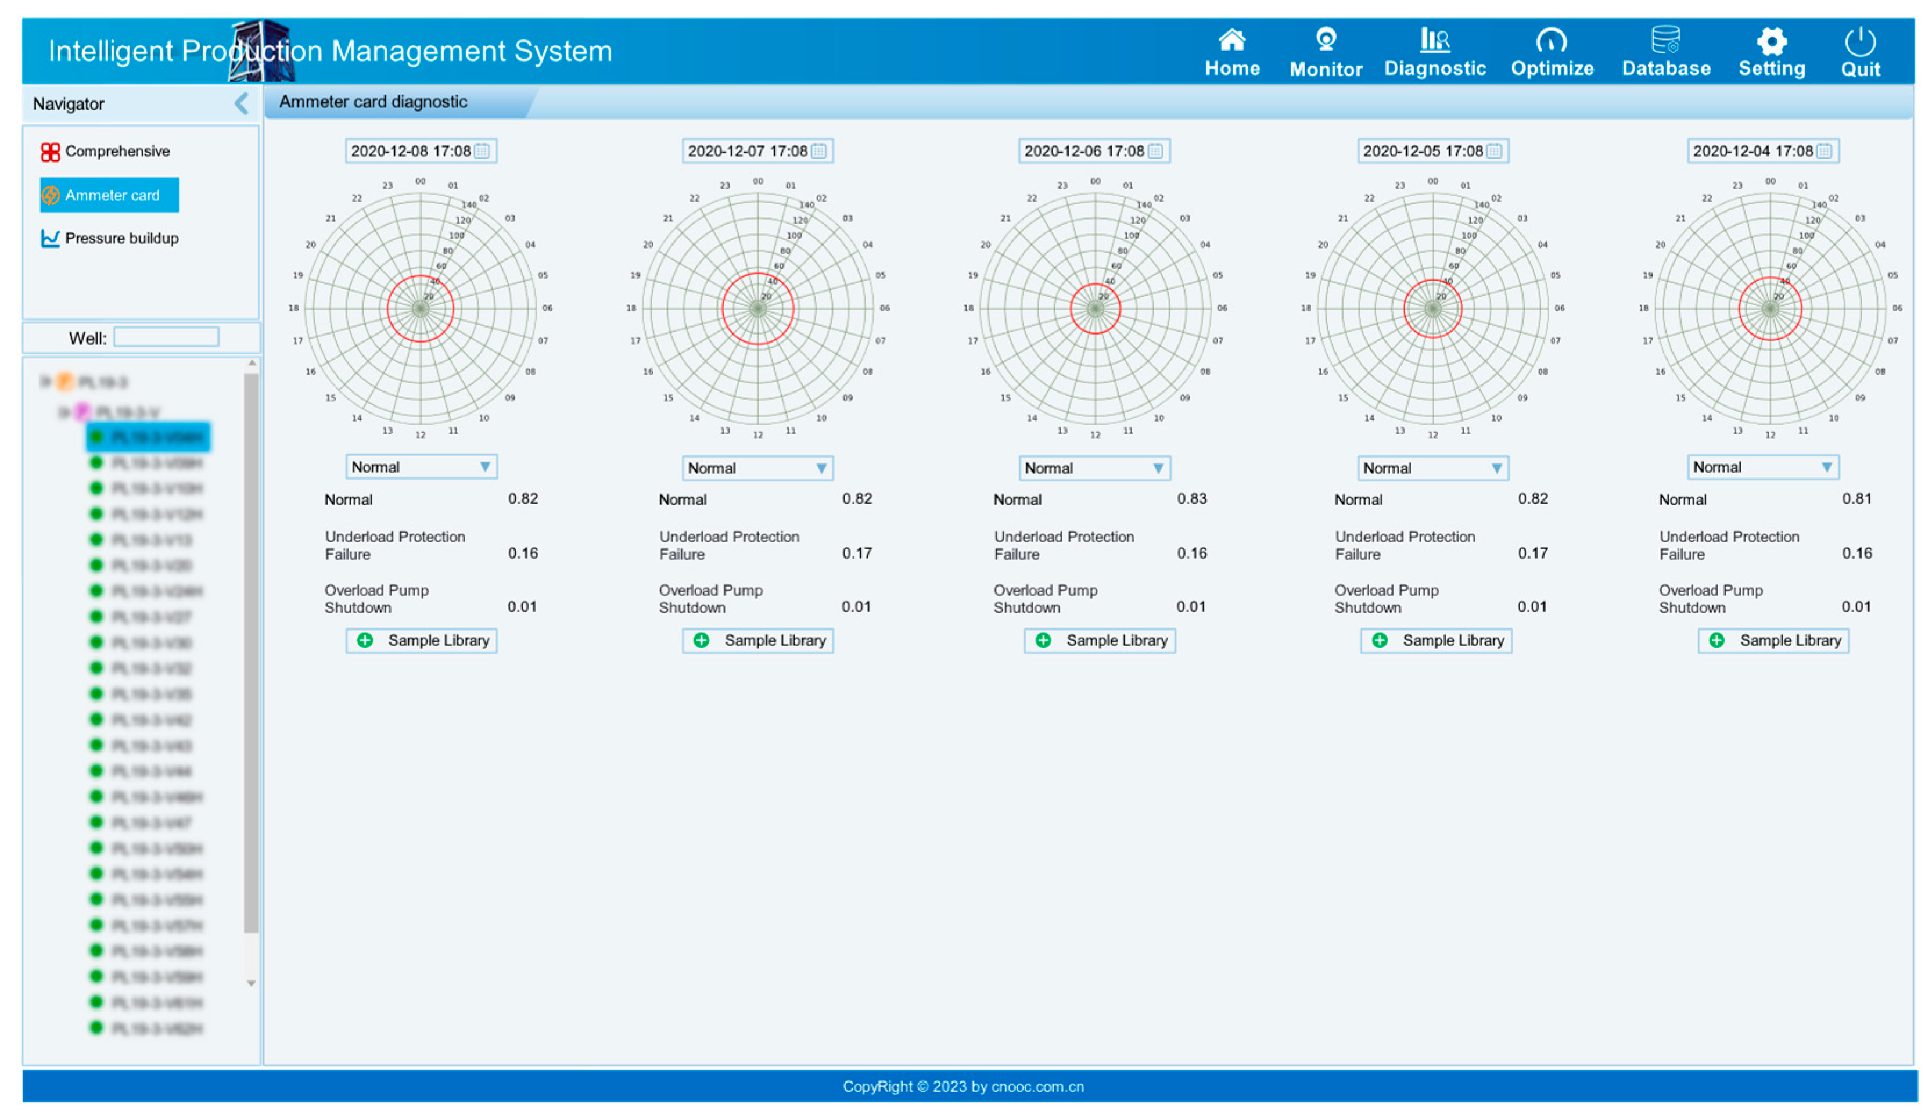1932x1118 pixels.
Task: Open Normal dropdown under 2020-12-07 chart
Action: 757,468
